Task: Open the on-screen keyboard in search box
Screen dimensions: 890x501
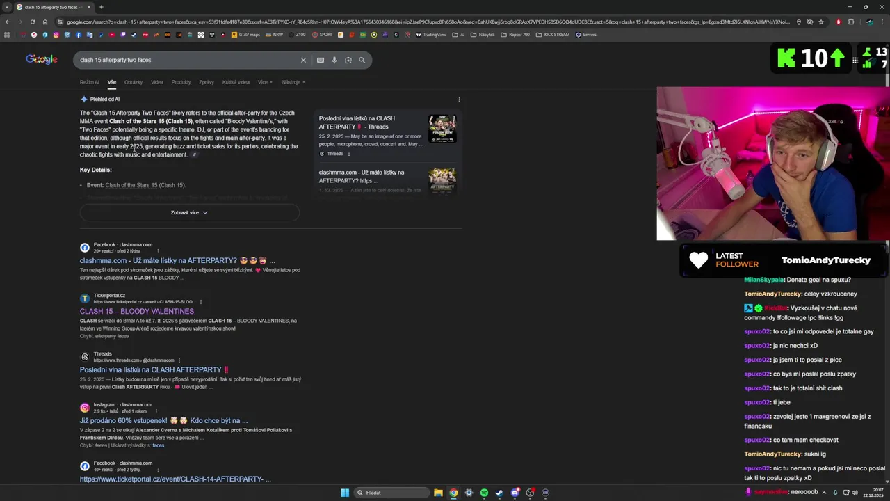Action: point(321,60)
